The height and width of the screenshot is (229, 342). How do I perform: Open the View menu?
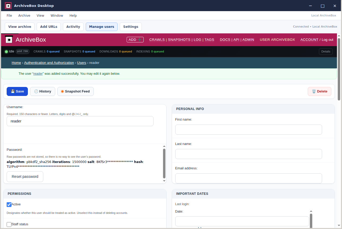pyautogui.click(x=40, y=16)
